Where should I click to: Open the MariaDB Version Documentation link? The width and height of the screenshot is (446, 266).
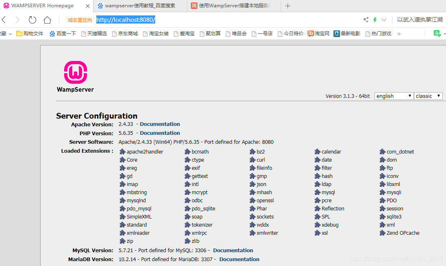pos(239,259)
